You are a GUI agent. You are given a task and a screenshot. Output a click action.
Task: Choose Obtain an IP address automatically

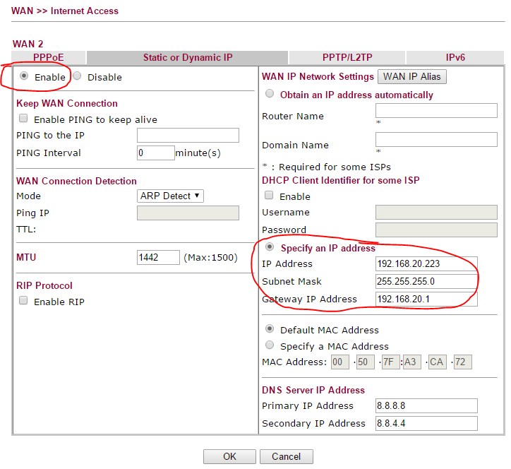point(270,94)
